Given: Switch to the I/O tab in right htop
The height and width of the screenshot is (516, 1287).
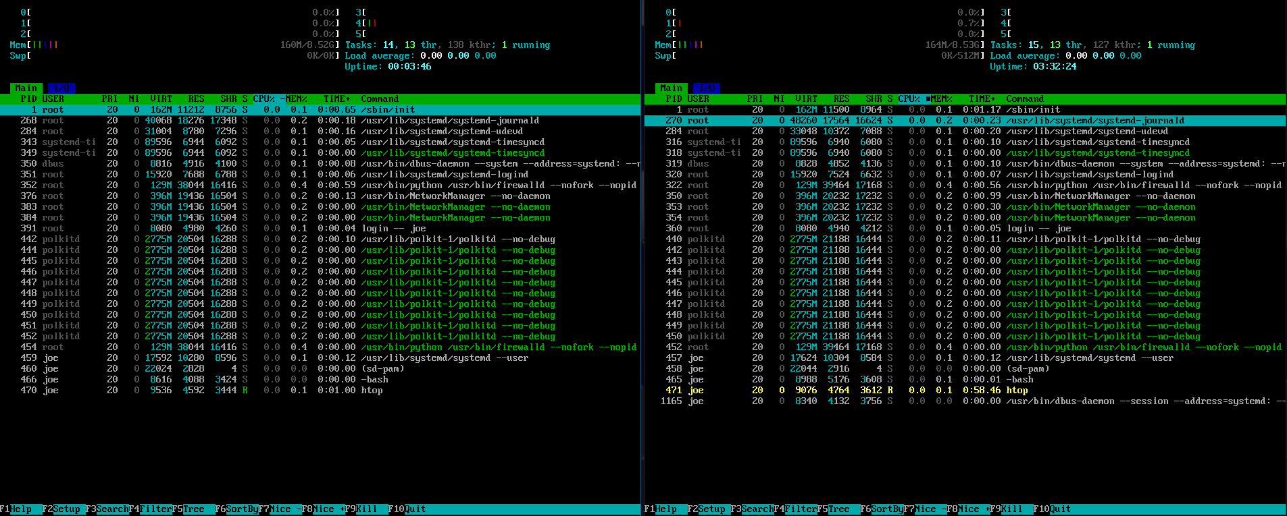Looking at the screenshot, I should pyautogui.click(x=707, y=88).
